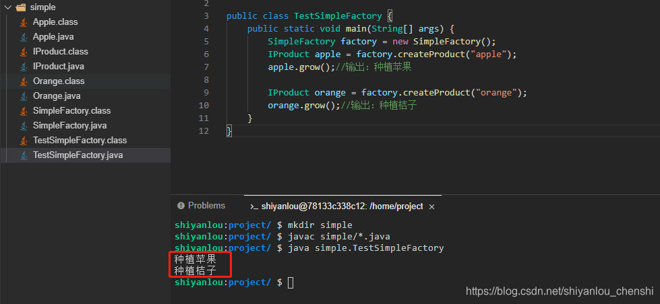The image size is (660, 304).
Task: Click the Orange.java file icon
Action: [x=24, y=96]
